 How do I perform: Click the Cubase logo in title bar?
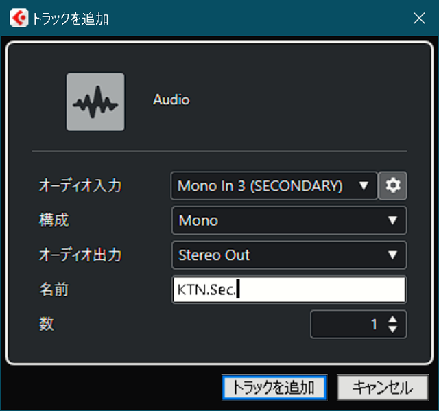coord(19,18)
